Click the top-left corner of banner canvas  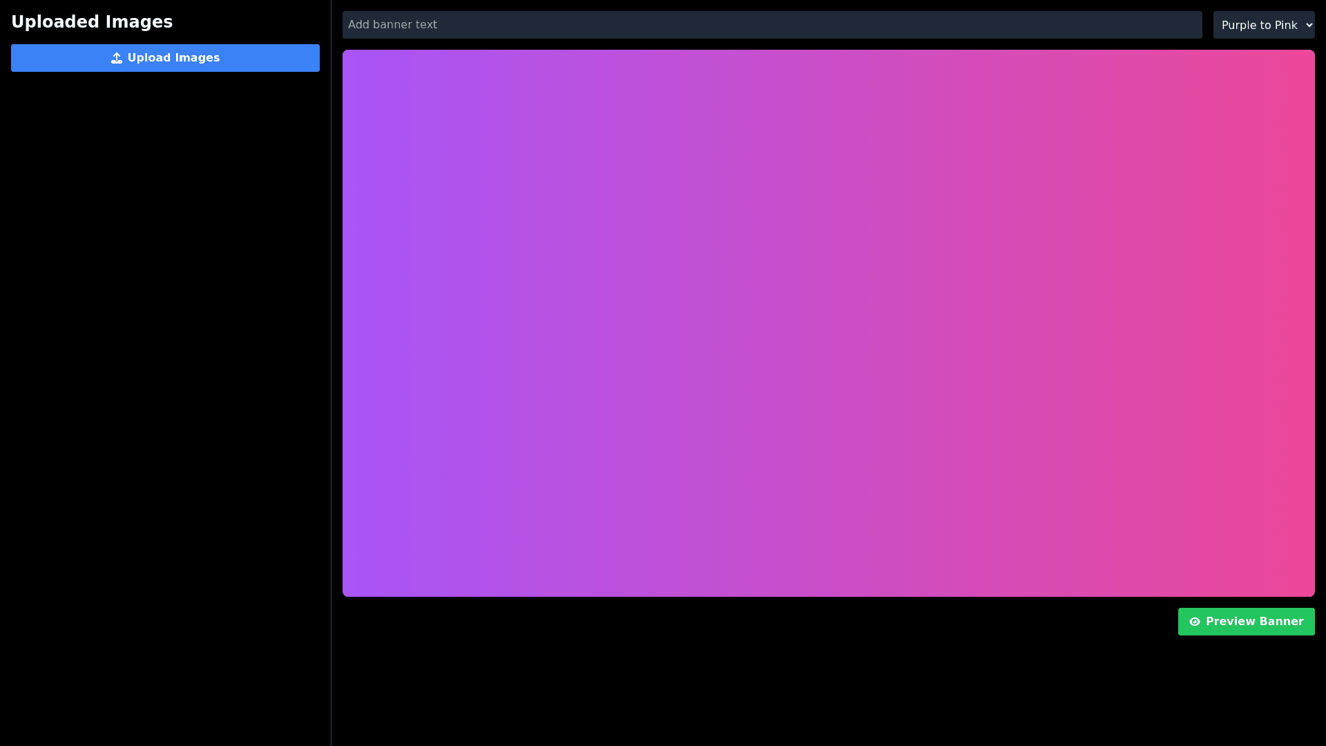[348, 55]
